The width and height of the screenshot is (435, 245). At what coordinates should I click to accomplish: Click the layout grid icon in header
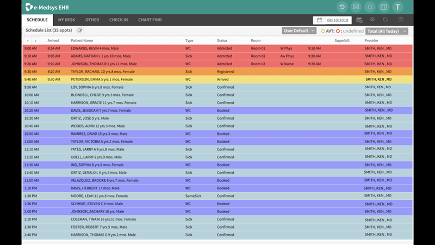coord(383,7)
